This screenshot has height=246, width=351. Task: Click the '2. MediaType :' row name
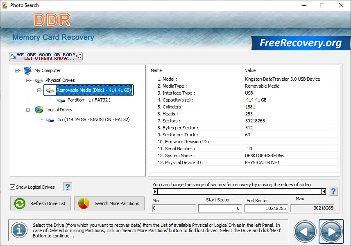(x=172, y=86)
